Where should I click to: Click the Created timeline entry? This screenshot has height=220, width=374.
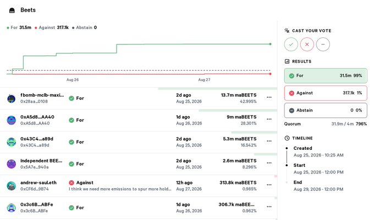[x=318, y=151]
